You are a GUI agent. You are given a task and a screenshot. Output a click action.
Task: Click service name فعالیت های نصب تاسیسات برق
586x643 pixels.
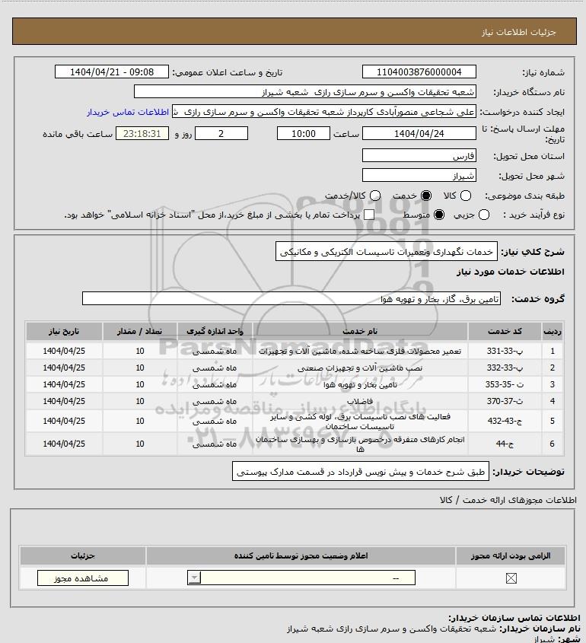360,422
